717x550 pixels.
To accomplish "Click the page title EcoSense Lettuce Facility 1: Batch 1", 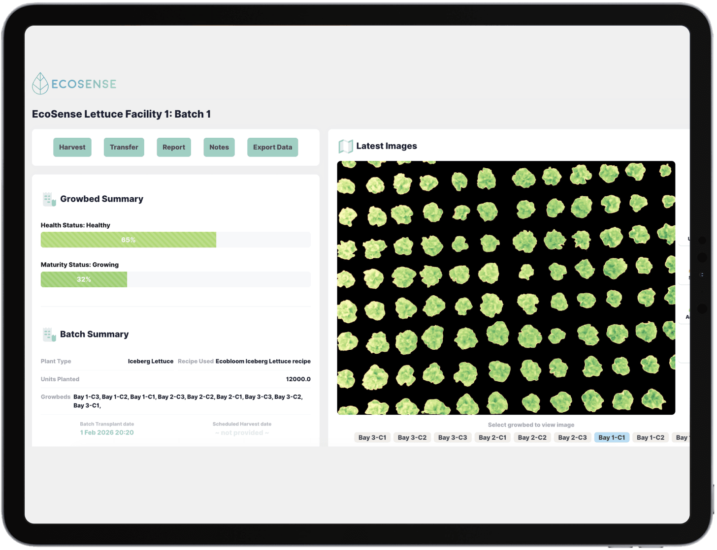I will pos(122,114).
